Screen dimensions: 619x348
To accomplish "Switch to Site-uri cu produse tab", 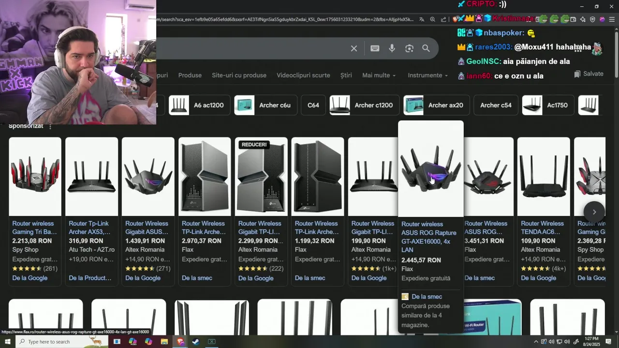I will (x=239, y=75).
